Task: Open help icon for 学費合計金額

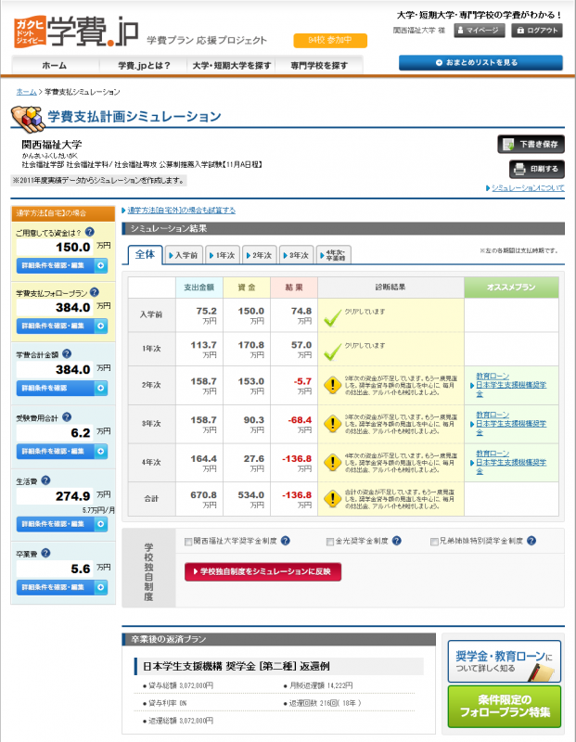Action: tap(67, 353)
